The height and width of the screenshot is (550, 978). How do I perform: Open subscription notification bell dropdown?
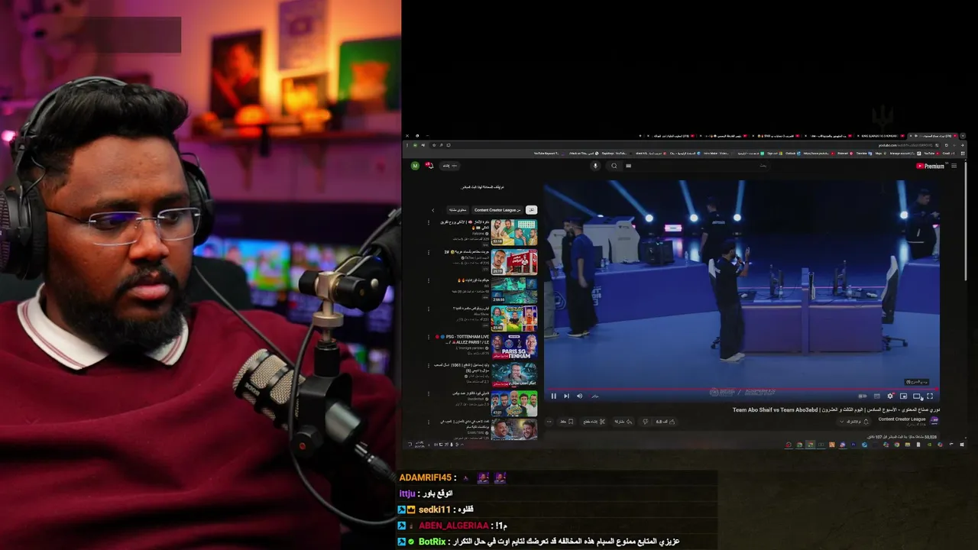(854, 422)
